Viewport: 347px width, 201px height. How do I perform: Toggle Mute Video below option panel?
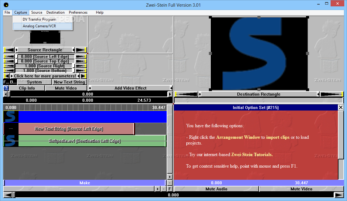point(301,189)
